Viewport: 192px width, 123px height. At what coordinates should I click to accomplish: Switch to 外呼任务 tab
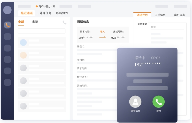click(x=45, y=13)
